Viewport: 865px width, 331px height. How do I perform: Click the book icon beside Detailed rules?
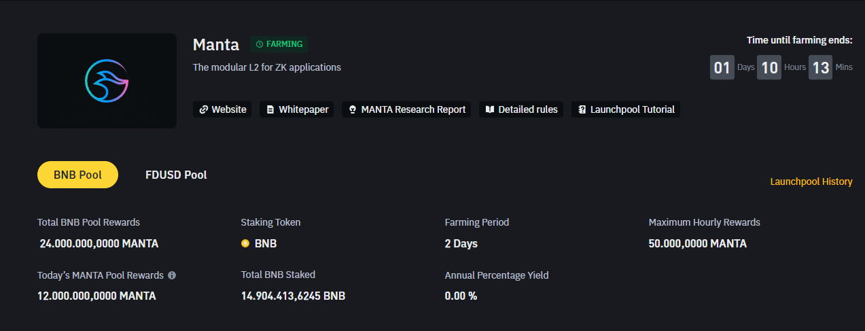[490, 109]
